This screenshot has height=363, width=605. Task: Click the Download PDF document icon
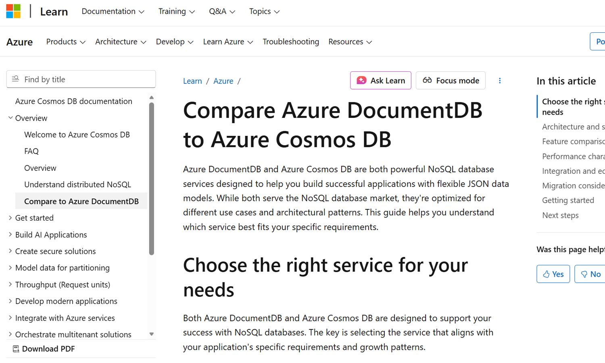(x=16, y=349)
